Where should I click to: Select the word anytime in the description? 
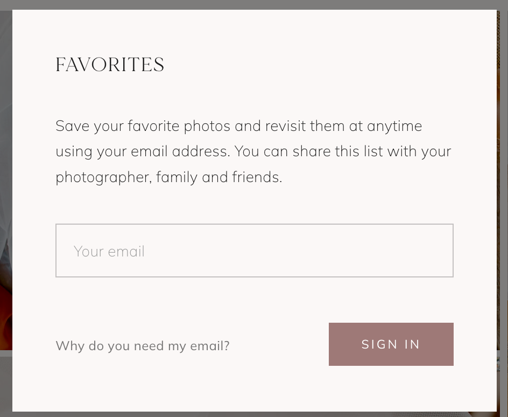[394, 127]
